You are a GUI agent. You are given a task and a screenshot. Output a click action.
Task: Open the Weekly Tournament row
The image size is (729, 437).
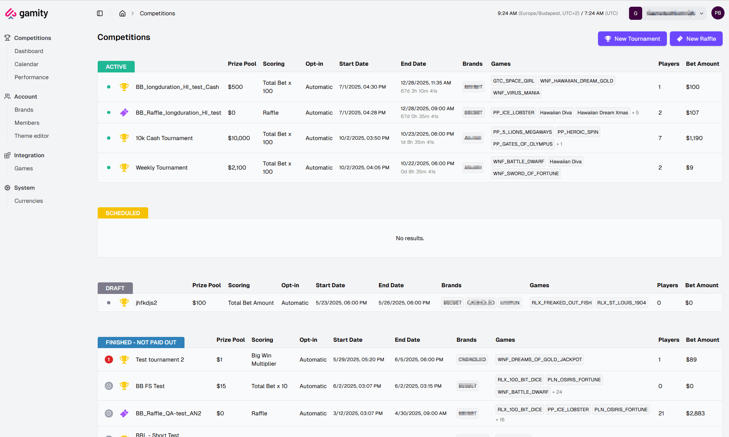click(x=162, y=168)
